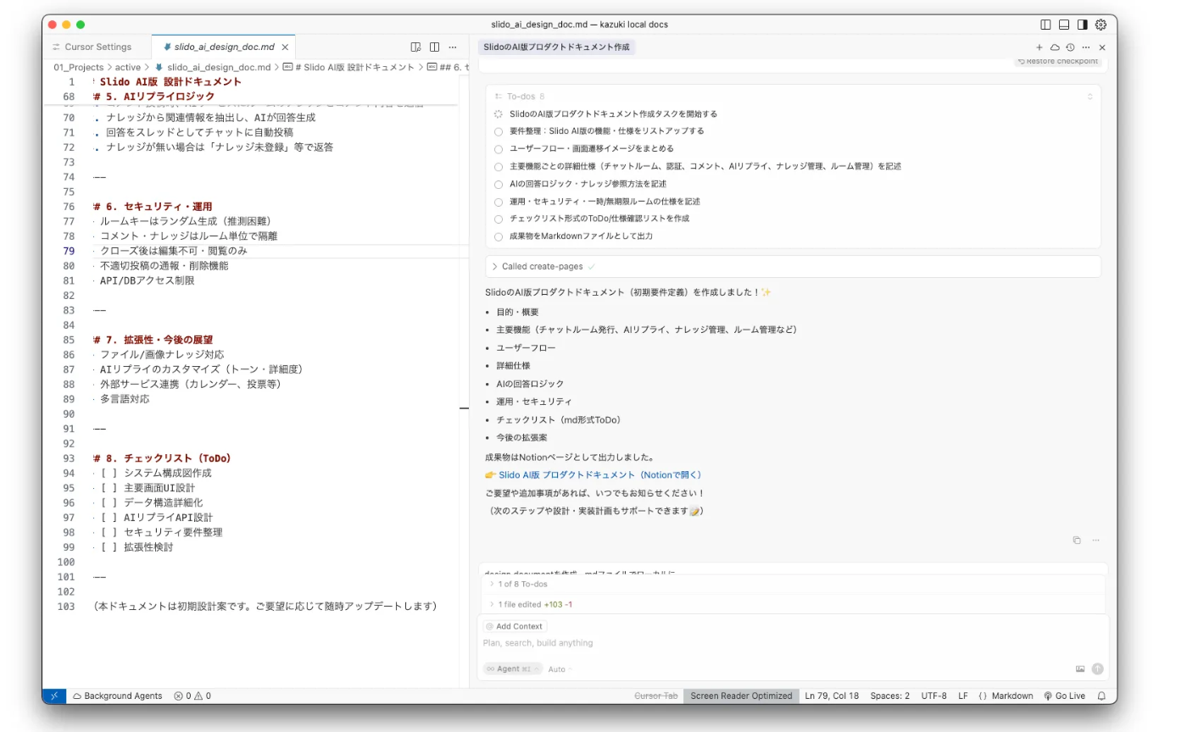
Task: Toggle the todo circle for '要件整理'
Action: coord(499,131)
